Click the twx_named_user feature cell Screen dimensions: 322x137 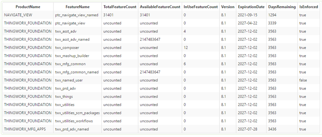[x=69, y=80]
